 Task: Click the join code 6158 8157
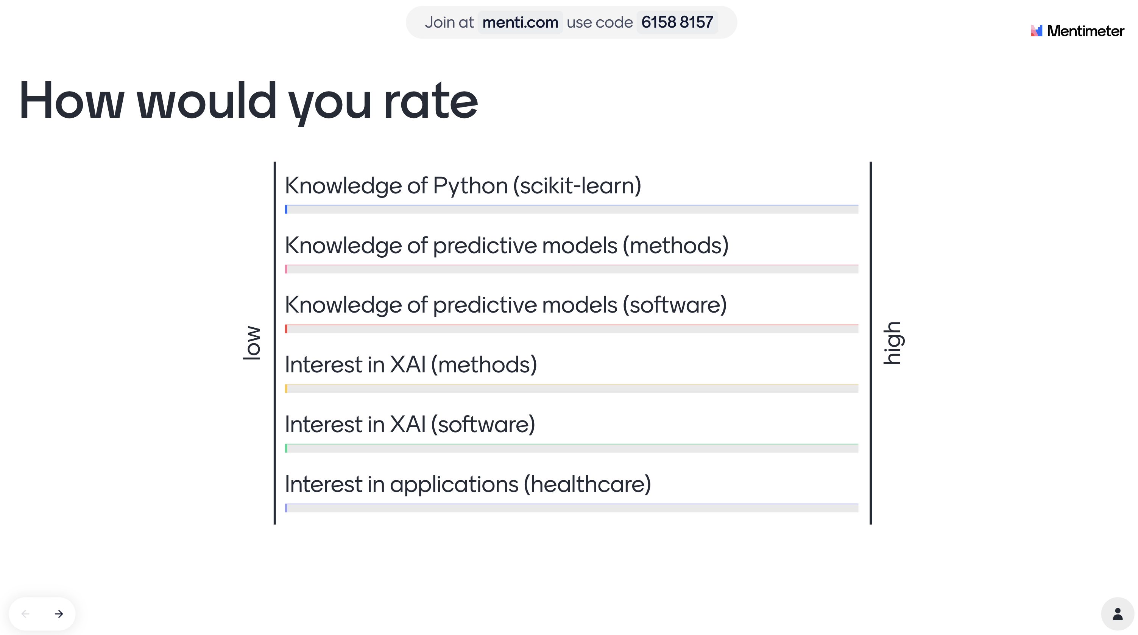click(677, 22)
